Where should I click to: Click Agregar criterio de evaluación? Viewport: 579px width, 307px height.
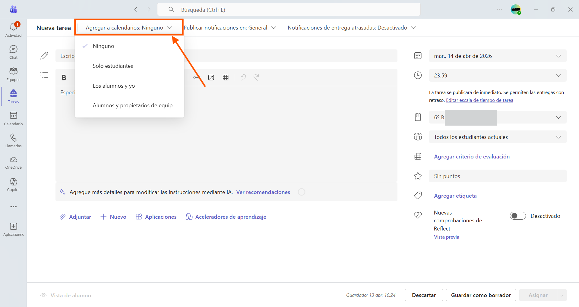[472, 157]
